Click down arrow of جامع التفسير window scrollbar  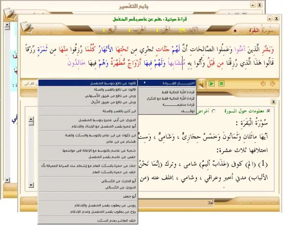point(7,180)
